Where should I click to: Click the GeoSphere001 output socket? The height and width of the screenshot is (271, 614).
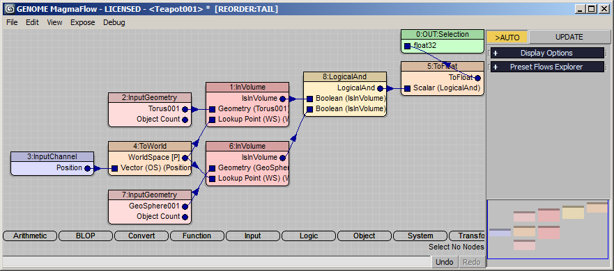[185, 206]
